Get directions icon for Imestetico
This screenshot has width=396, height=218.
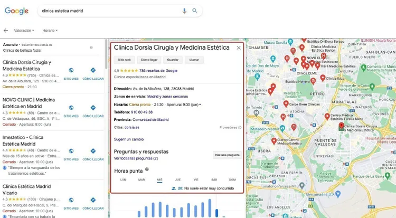click(93, 151)
